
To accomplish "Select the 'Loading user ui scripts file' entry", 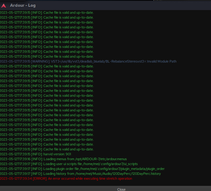I will [69, 164].
